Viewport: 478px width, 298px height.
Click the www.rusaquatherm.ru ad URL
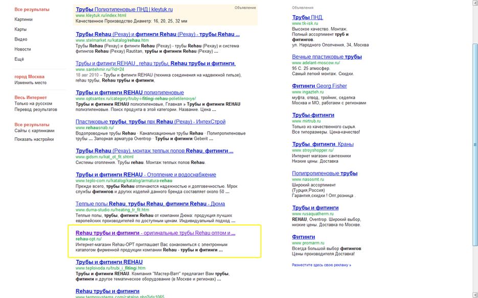click(x=313, y=214)
